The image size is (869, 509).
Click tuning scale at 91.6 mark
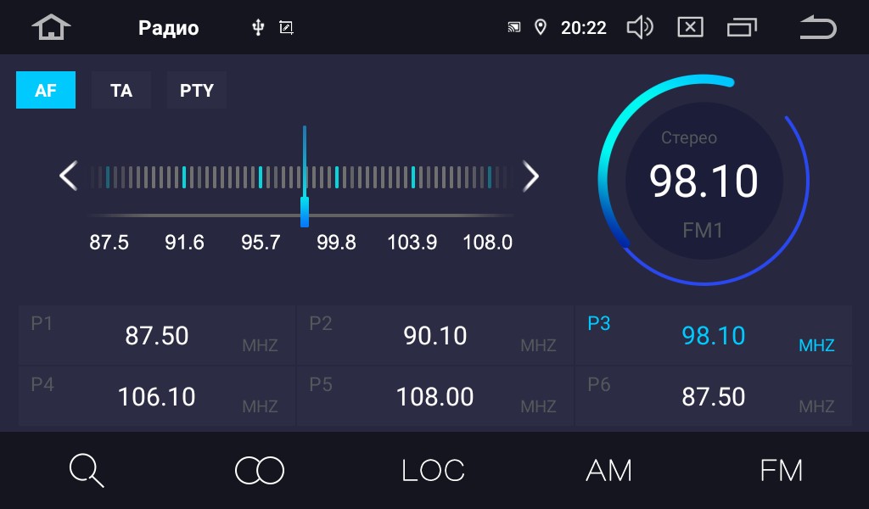click(184, 176)
